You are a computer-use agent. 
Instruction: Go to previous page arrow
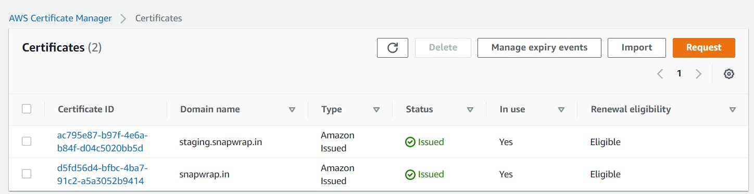click(660, 74)
